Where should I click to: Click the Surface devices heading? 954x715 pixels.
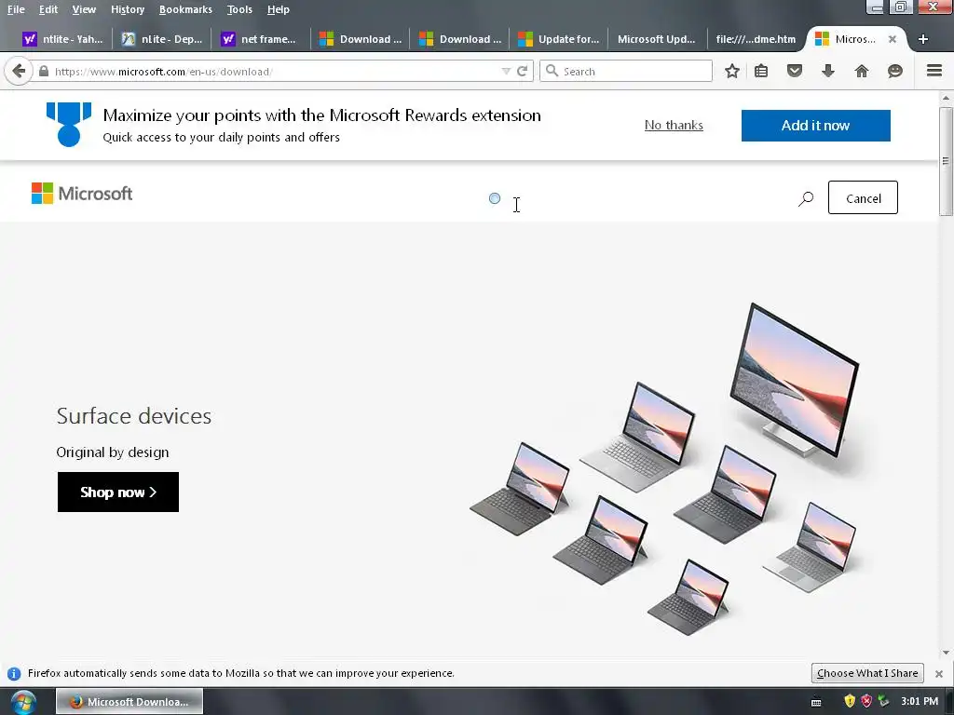tap(134, 416)
